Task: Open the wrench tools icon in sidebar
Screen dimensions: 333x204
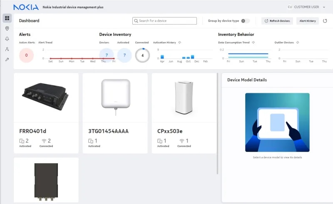Action: (7, 60)
